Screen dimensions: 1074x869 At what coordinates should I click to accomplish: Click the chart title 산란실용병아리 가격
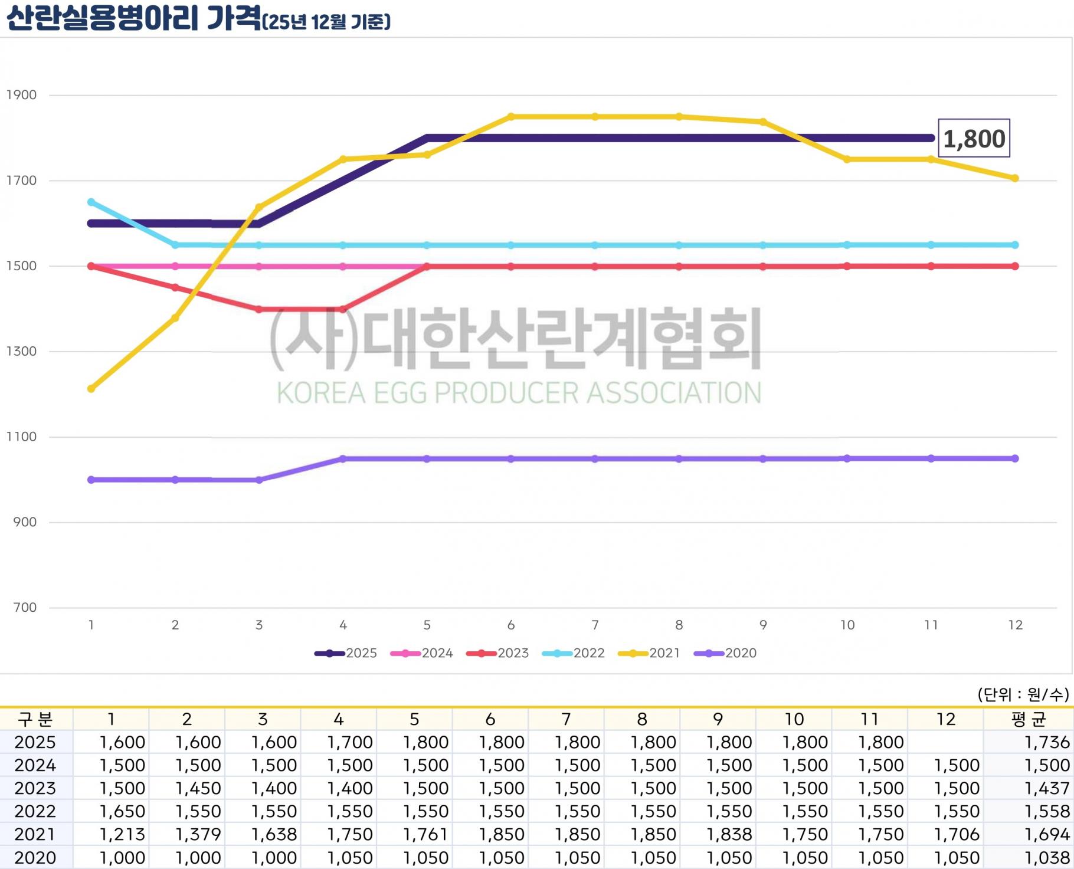coord(133,19)
